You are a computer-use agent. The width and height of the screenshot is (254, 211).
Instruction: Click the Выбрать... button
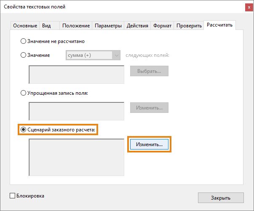(149, 71)
